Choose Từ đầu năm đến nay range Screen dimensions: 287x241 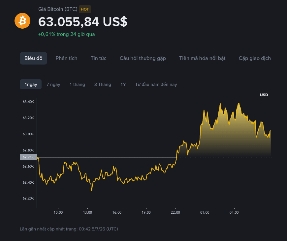(x=156, y=84)
